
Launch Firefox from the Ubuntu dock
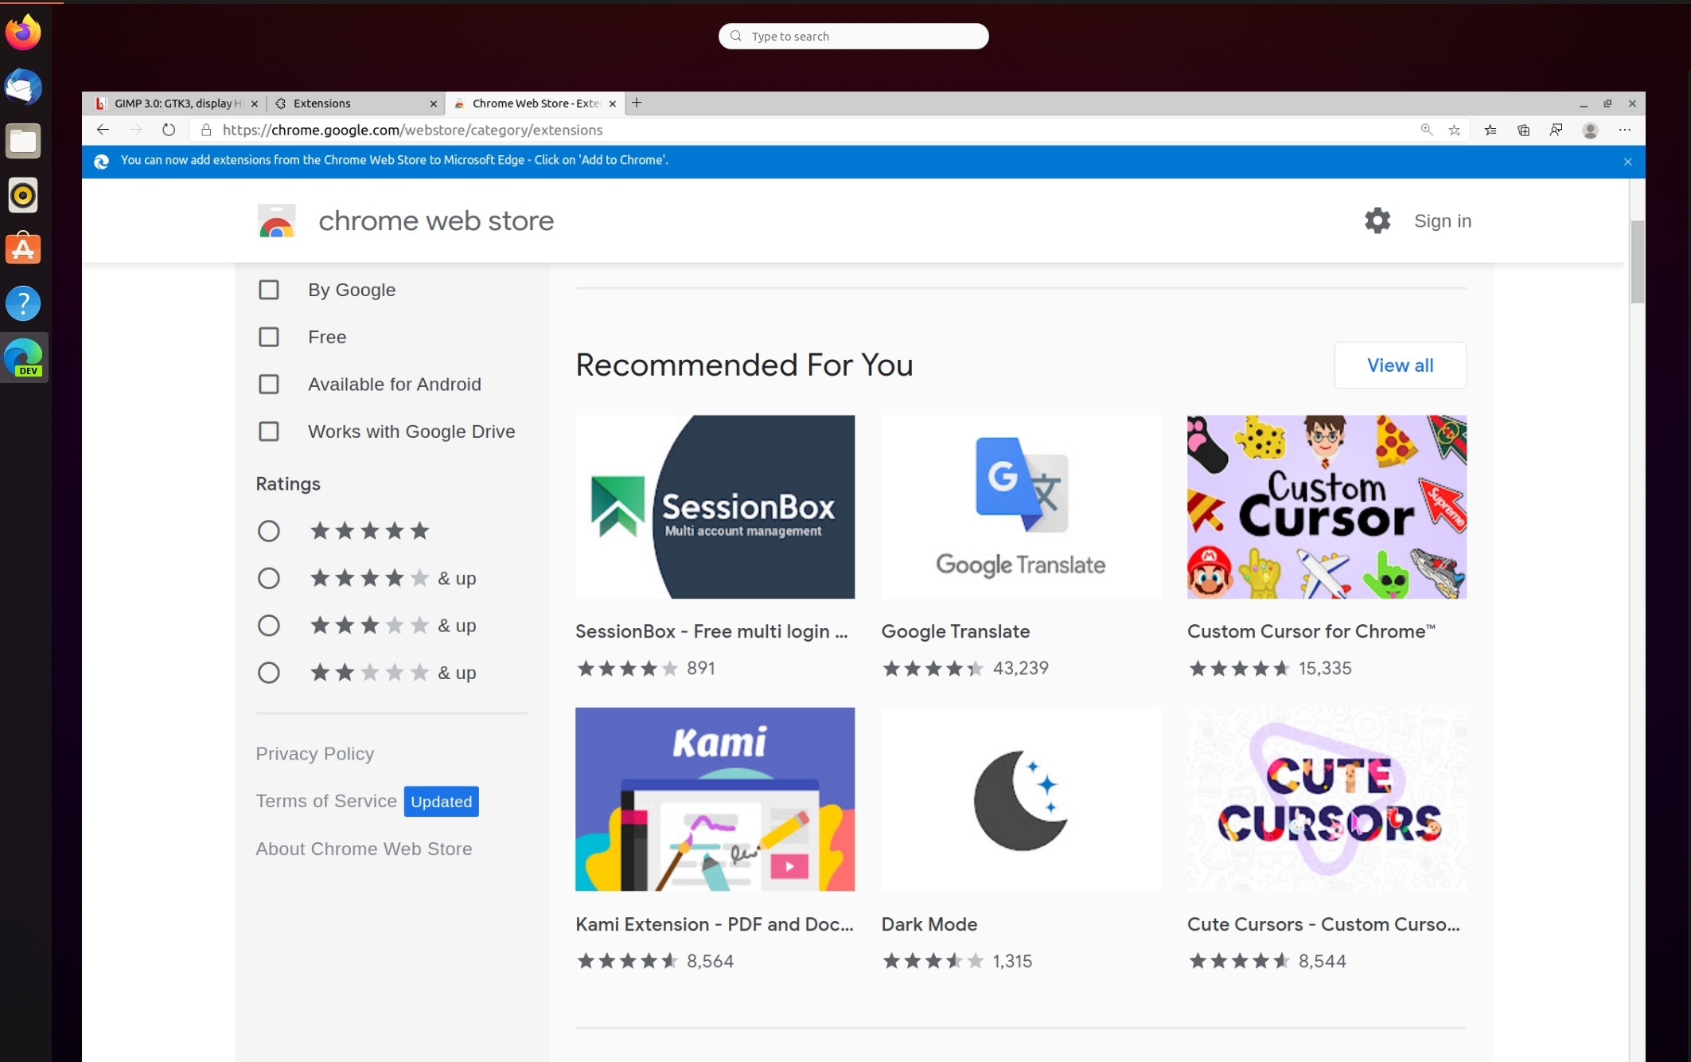click(x=23, y=32)
